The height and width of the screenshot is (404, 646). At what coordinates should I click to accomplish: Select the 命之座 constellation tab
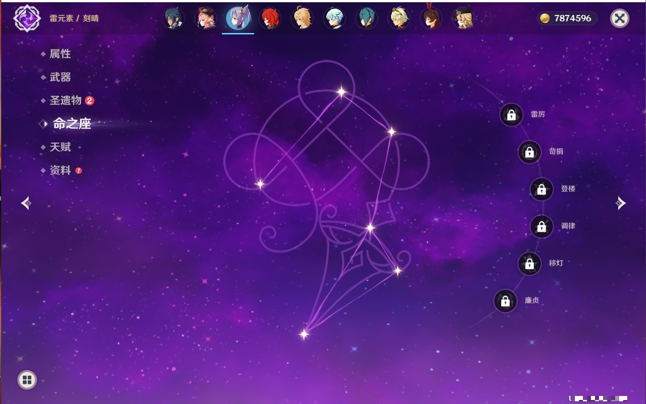coord(72,124)
